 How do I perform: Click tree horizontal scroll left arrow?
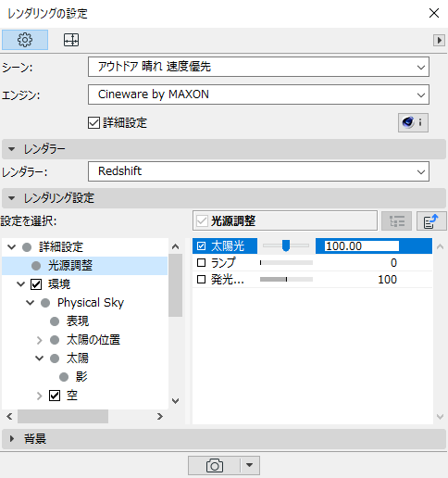pos(9,416)
